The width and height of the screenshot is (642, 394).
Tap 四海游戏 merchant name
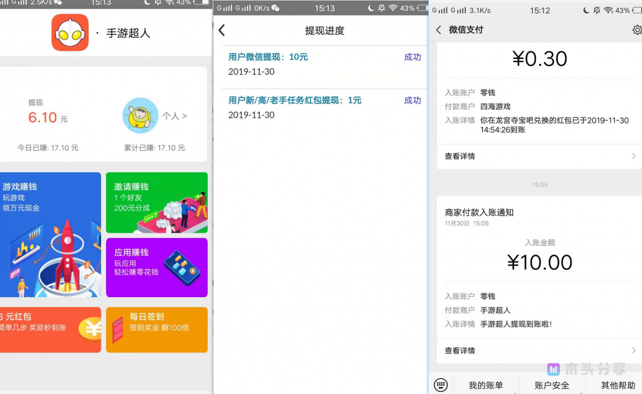(x=495, y=107)
